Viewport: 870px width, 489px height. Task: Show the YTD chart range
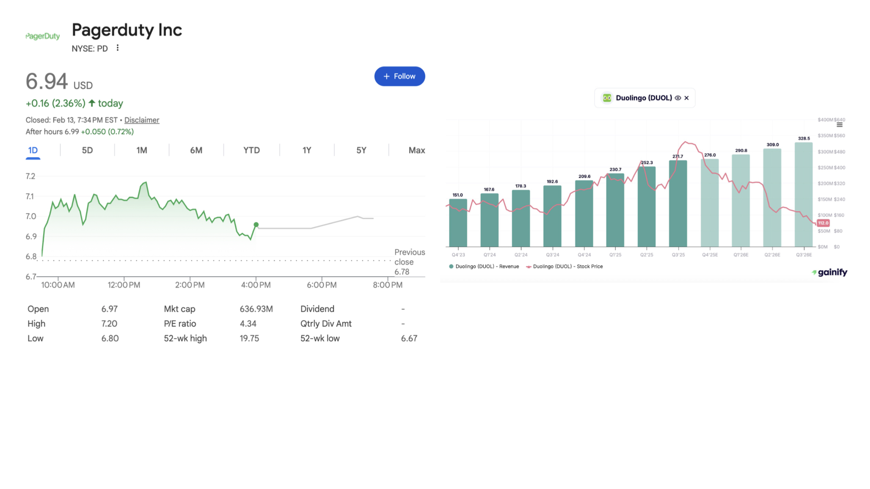251,150
